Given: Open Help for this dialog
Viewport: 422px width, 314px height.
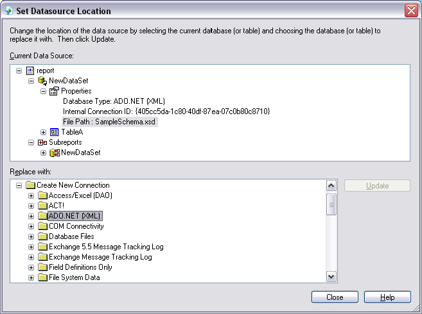Looking at the screenshot, I should pyautogui.click(x=387, y=297).
